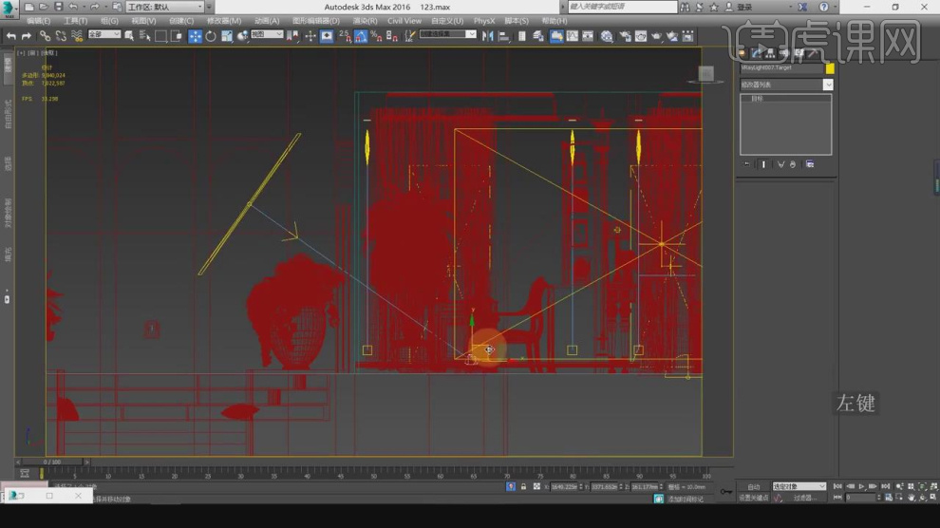Toggle the 2.5D Snaps button

point(345,36)
